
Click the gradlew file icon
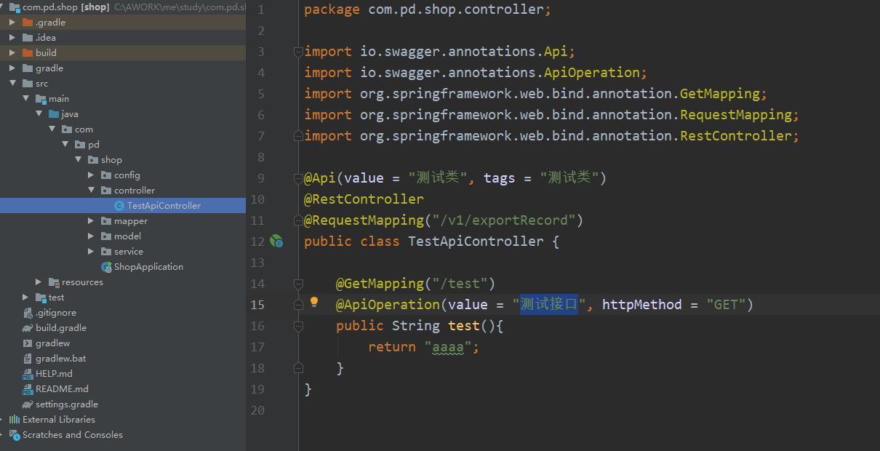28,343
